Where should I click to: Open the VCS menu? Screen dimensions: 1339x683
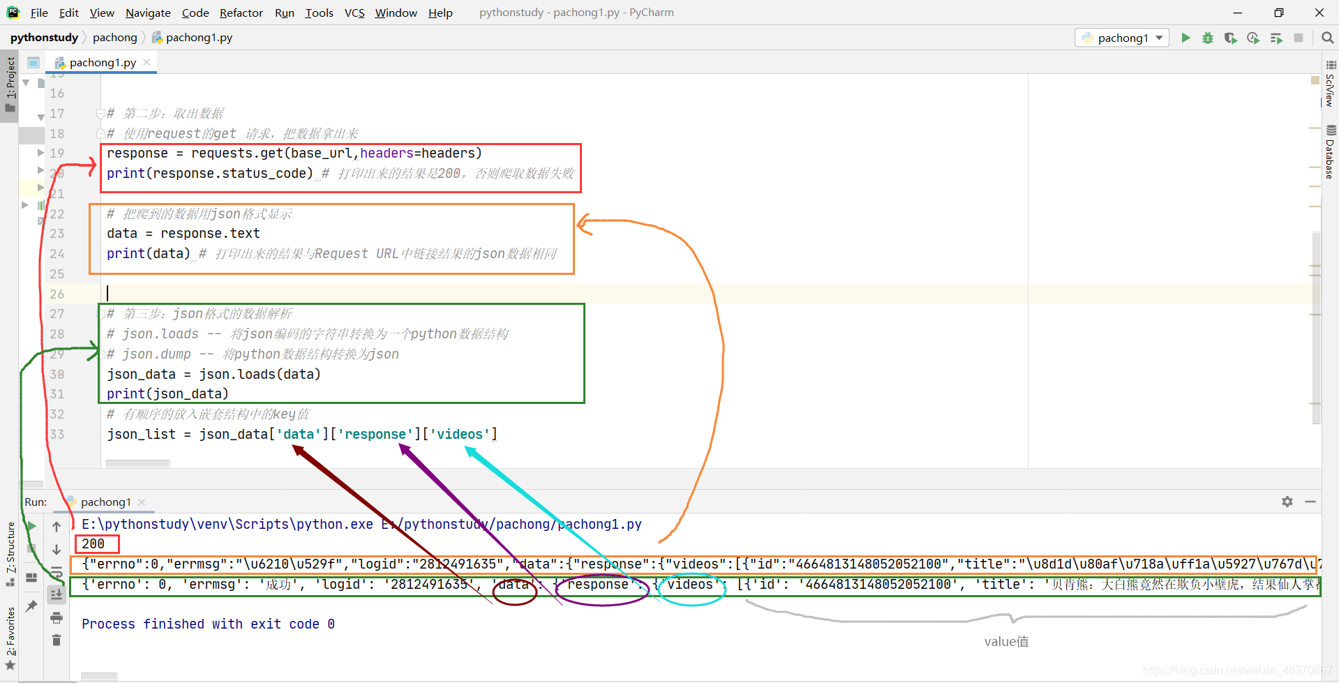coord(354,13)
